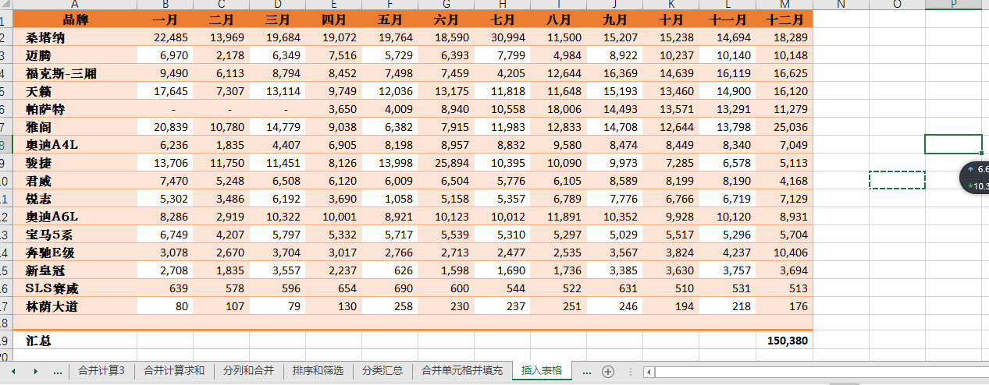The height and width of the screenshot is (385, 989).
Task: Select the 奔驰E级 brand cell
Action: point(75,253)
